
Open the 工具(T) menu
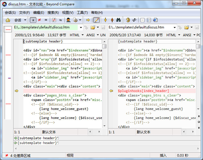(x=82, y=13)
